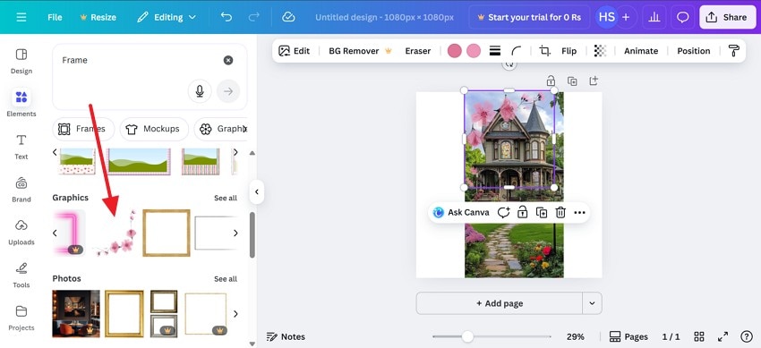Show next Graphics with right chevron
Viewport: 761px width, 348px height.
(x=235, y=233)
